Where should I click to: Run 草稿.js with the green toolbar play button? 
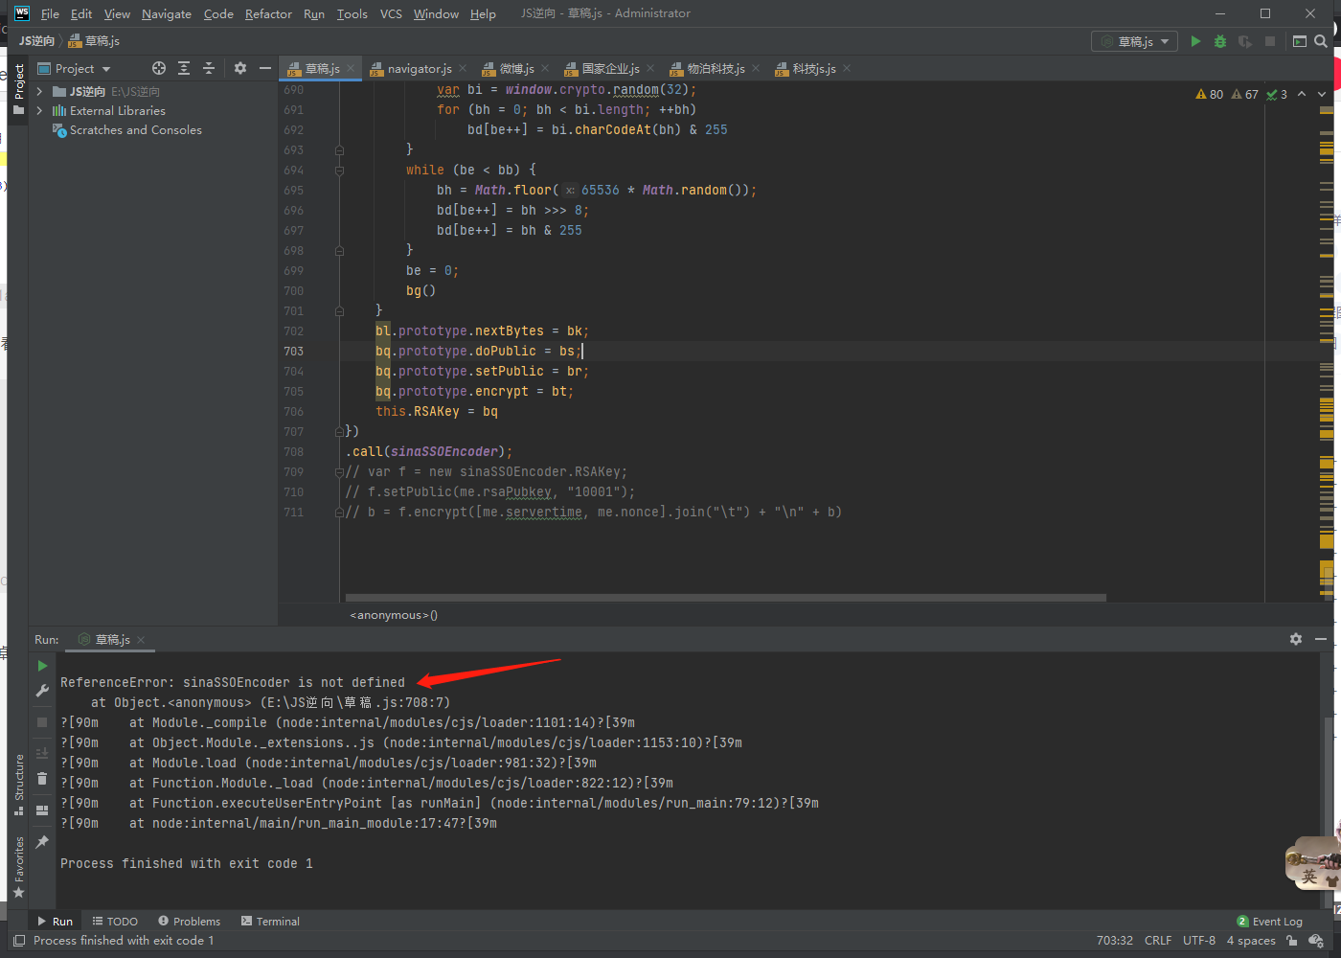[1195, 41]
